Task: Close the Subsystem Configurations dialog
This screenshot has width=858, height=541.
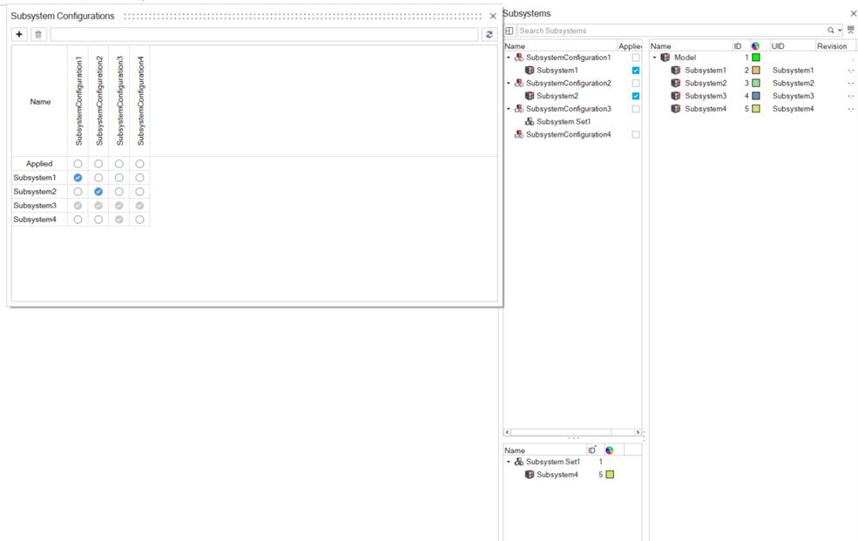Action: (493, 17)
